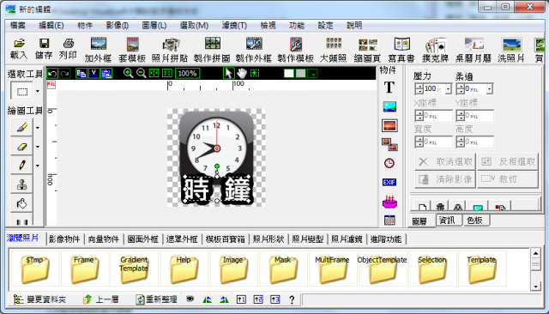Switch to the 照片濾鏡 tab
549x314 pixels.
coord(347,239)
